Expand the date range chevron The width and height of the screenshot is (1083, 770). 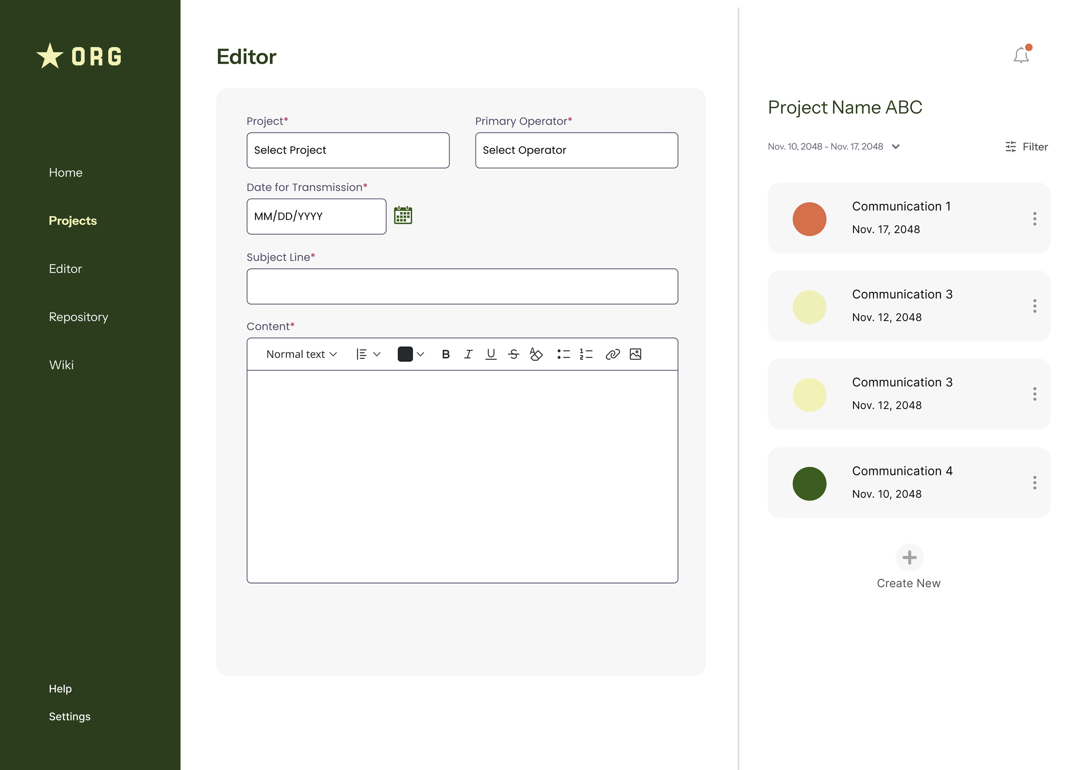pos(896,147)
